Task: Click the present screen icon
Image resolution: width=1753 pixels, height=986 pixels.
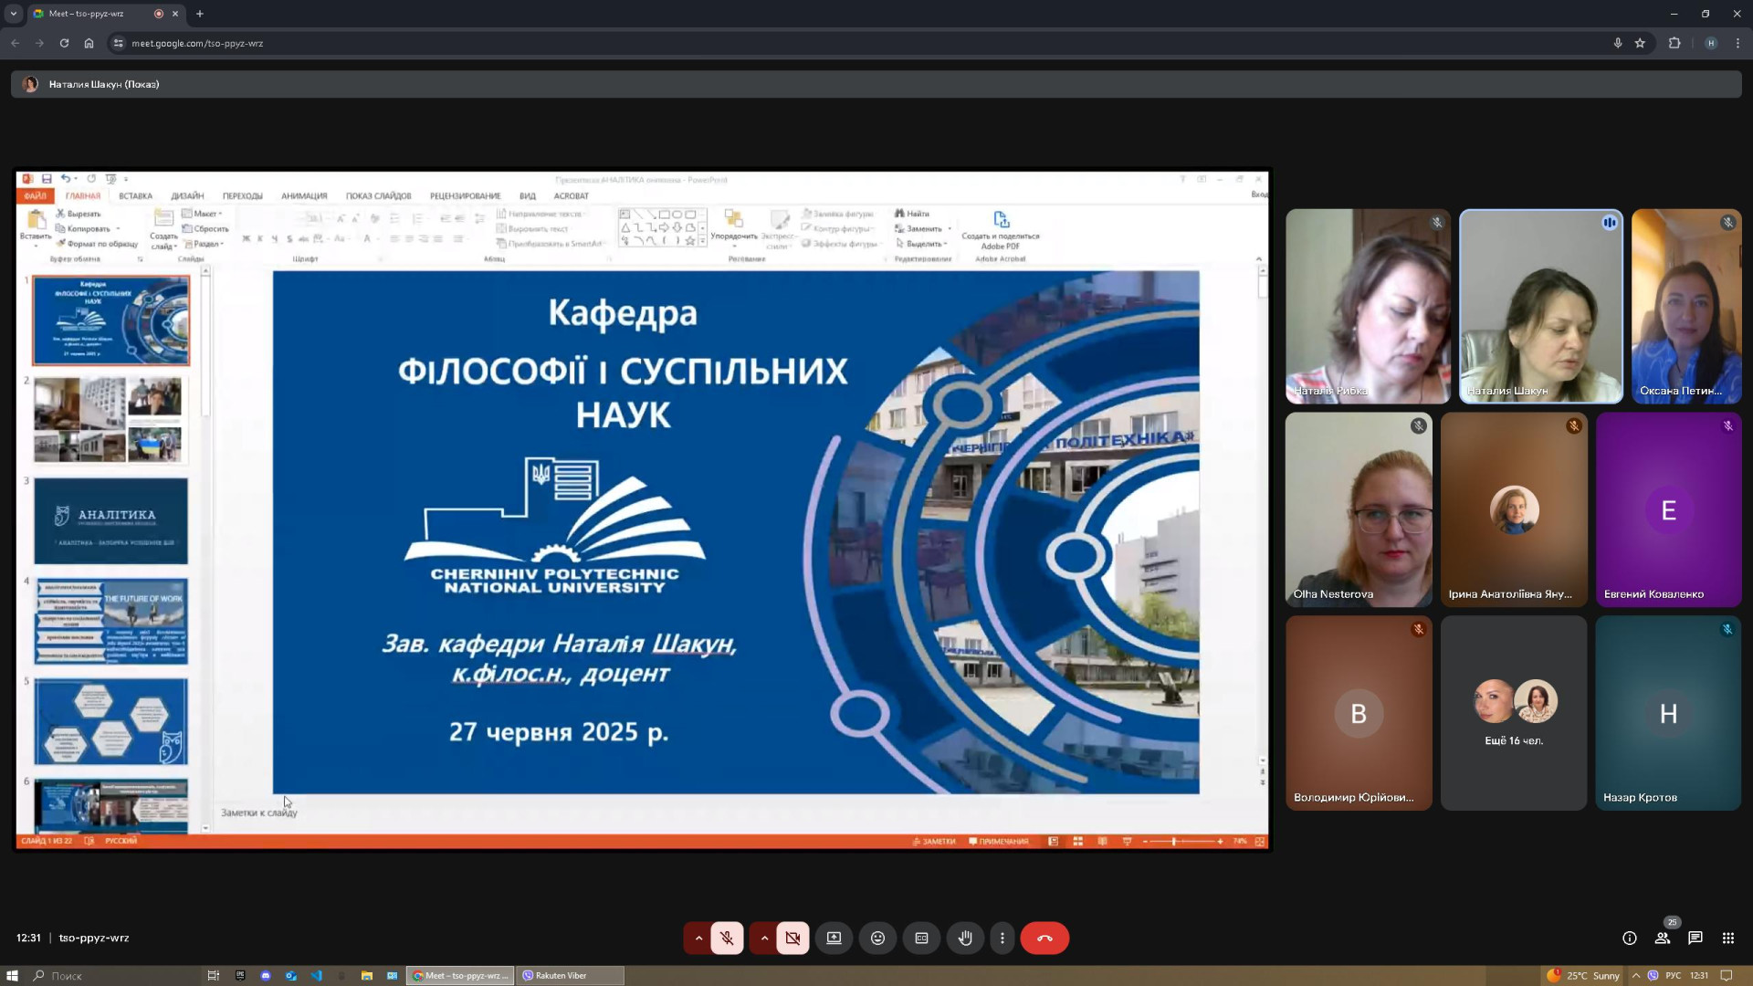Action: point(834,938)
